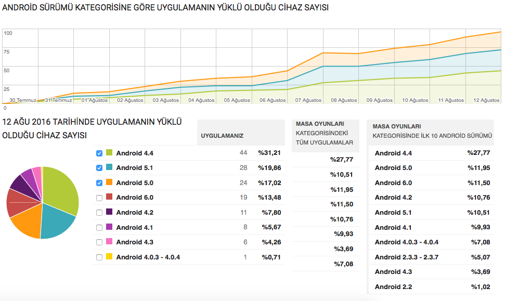Viewport: 506px width, 301px height.
Task: Click the yellow Android 4.0.3 - 4.0.4 swatch
Action: pyautogui.click(x=109, y=256)
